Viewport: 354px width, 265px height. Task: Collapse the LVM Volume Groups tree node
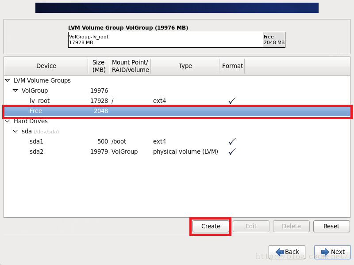pyautogui.click(x=8, y=80)
